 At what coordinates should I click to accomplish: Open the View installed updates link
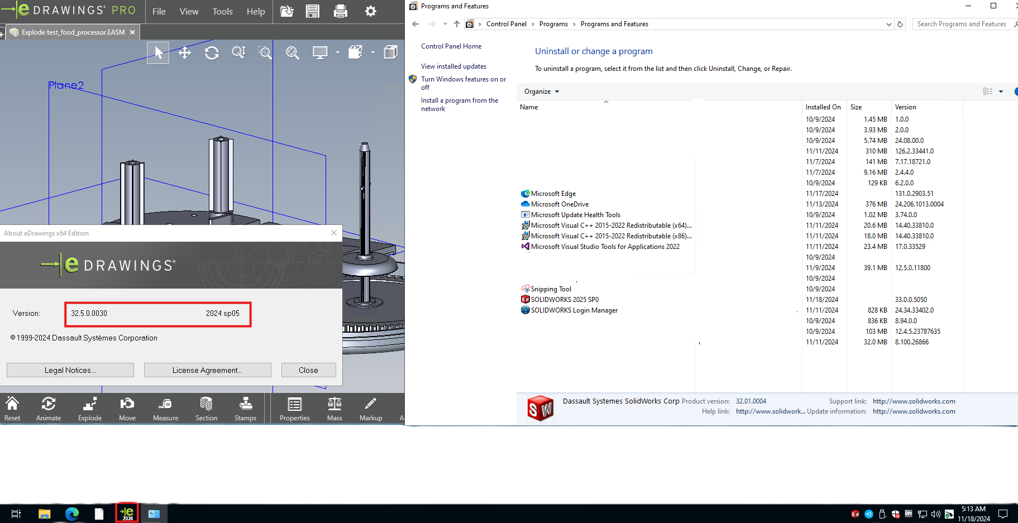(x=453, y=66)
